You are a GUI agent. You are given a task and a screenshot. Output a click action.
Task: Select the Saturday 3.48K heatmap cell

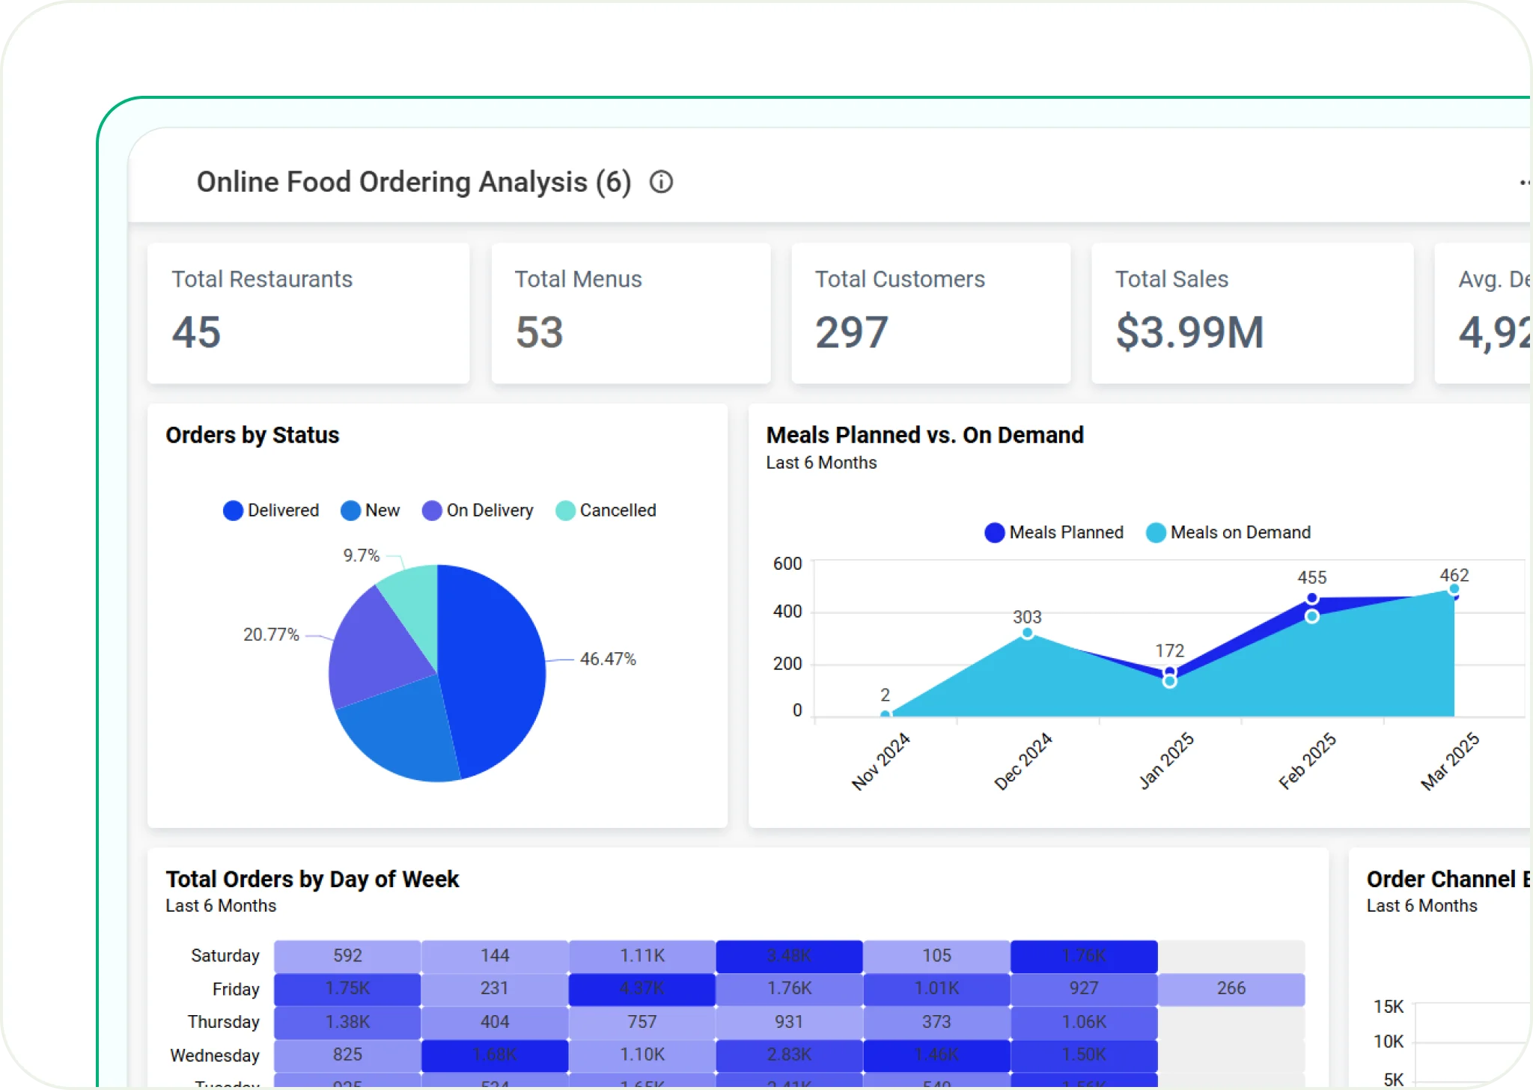(x=790, y=955)
